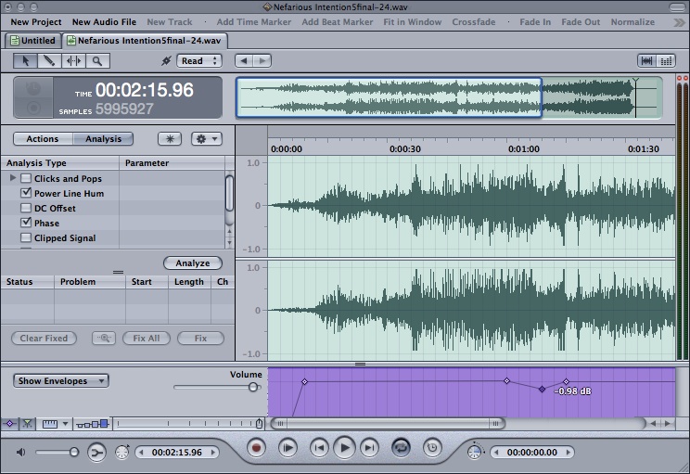This screenshot has width=690, height=474.
Task: Toggle the envelope points diamond icon
Action: (x=9, y=424)
